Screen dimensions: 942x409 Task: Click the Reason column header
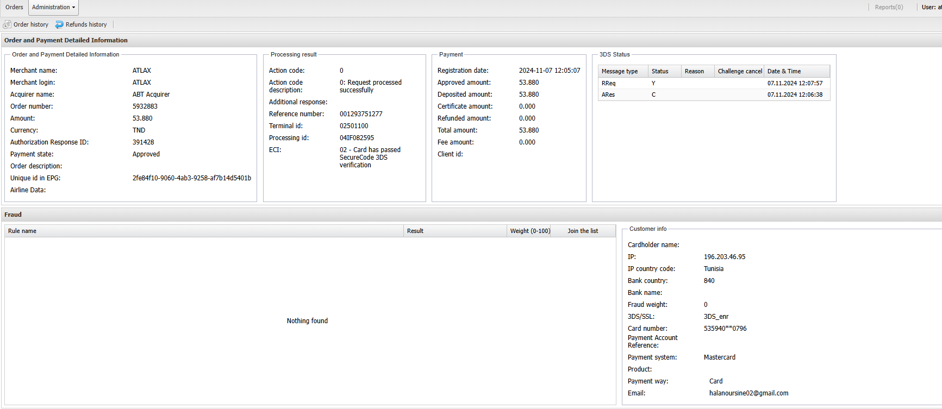[694, 71]
